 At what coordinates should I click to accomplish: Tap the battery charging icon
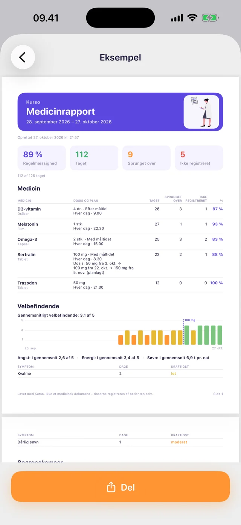coord(210,18)
